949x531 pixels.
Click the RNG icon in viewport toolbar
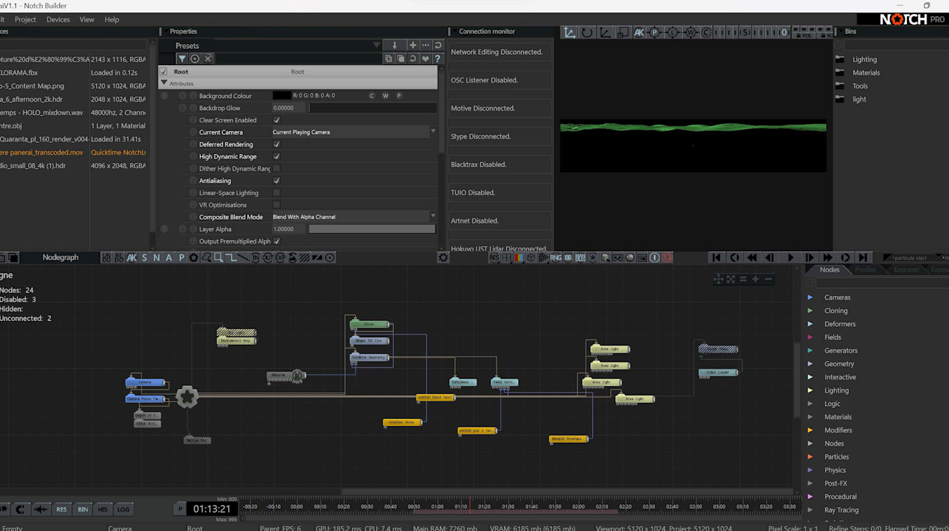tap(556, 257)
